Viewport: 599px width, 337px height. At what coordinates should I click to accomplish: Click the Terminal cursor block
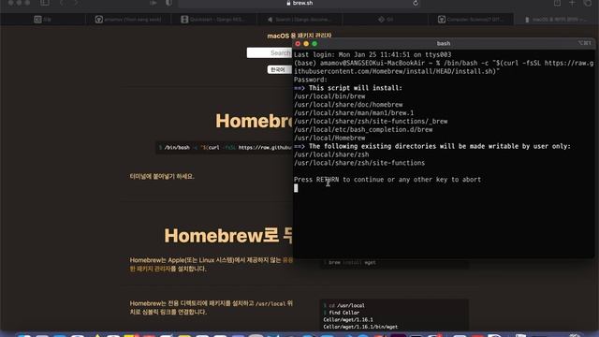296,188
